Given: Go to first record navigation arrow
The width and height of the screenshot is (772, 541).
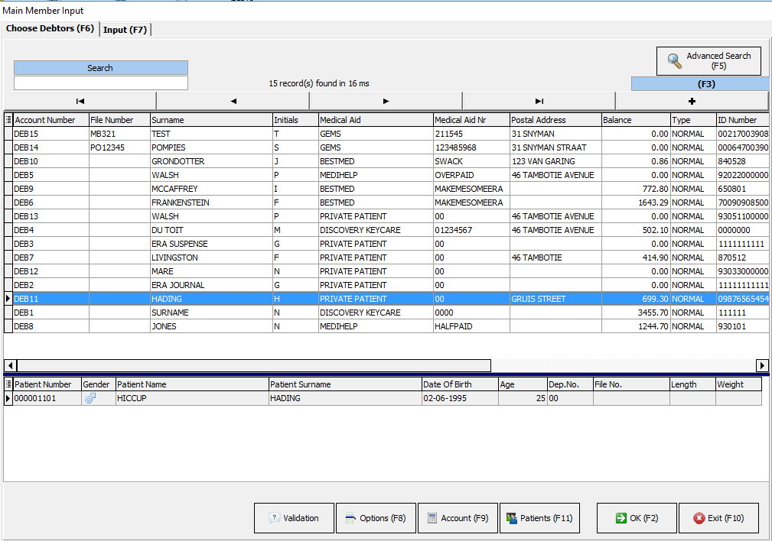Looking at the screenshot, I should (x=80, y=101).
